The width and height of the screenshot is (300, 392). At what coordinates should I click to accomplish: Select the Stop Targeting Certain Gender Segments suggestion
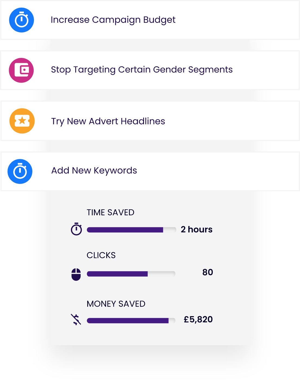tap(142, 70)
